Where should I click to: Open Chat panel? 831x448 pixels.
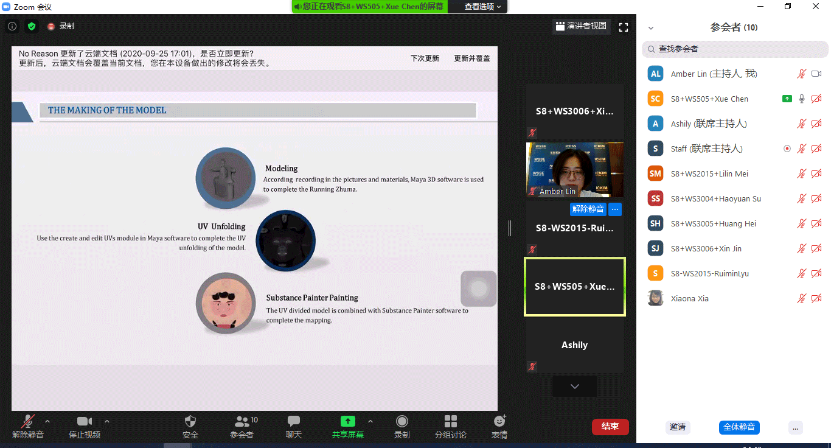coord(294,427)
